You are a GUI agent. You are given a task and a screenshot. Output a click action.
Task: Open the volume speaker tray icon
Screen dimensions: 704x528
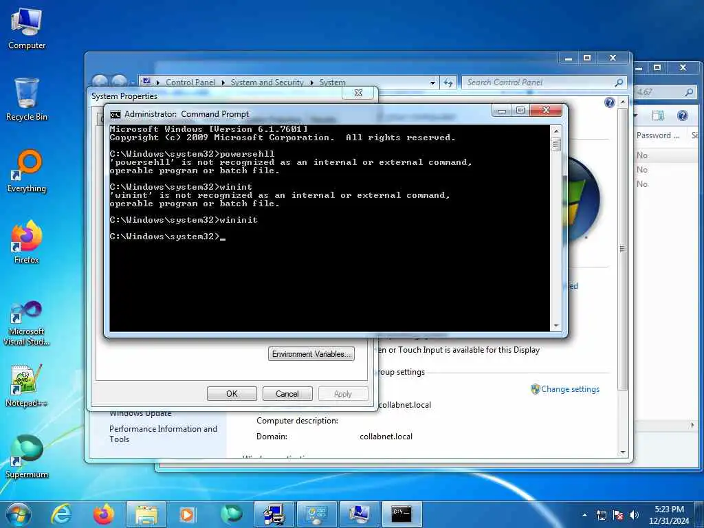click(634, 515)
